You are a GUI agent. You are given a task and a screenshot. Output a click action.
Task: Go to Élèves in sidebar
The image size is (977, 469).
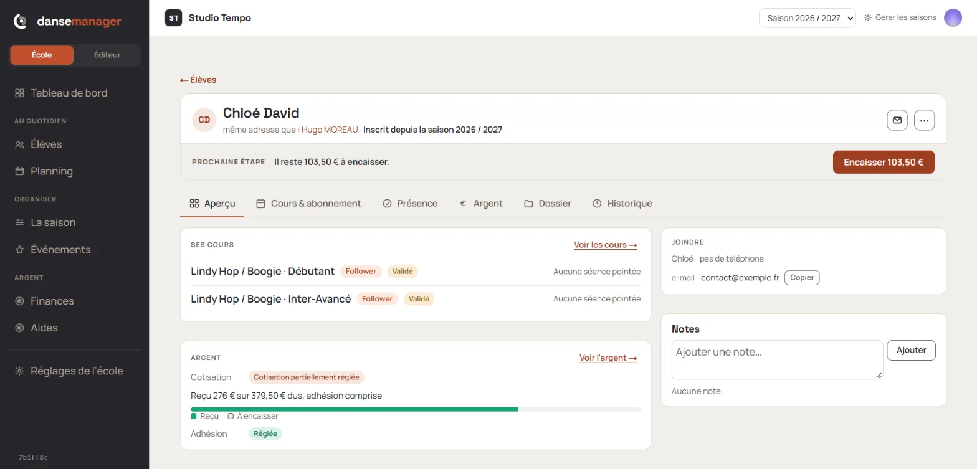coord(38,144)
